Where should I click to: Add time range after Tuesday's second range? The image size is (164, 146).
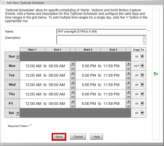point(128,73)
